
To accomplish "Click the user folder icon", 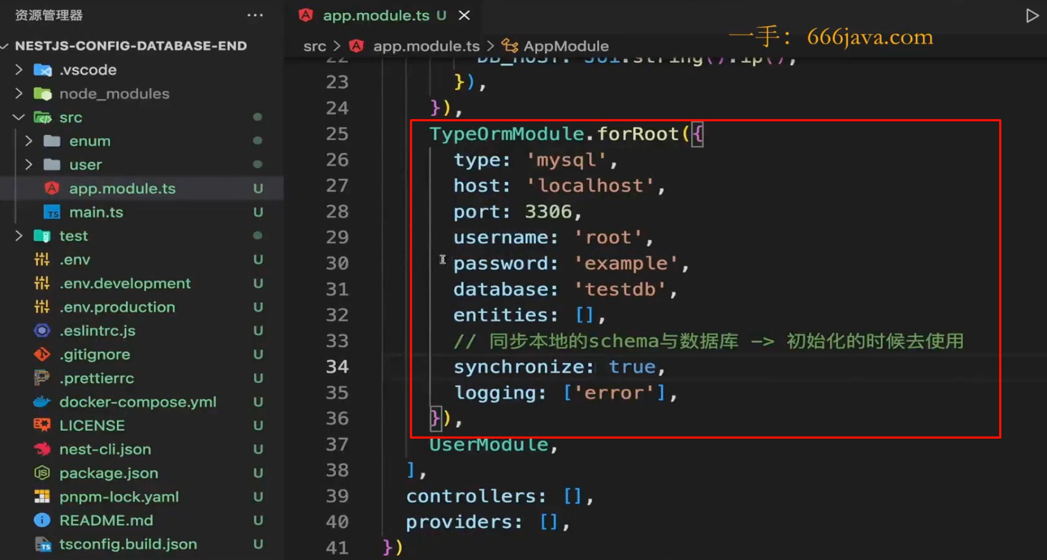I will 52,164.
